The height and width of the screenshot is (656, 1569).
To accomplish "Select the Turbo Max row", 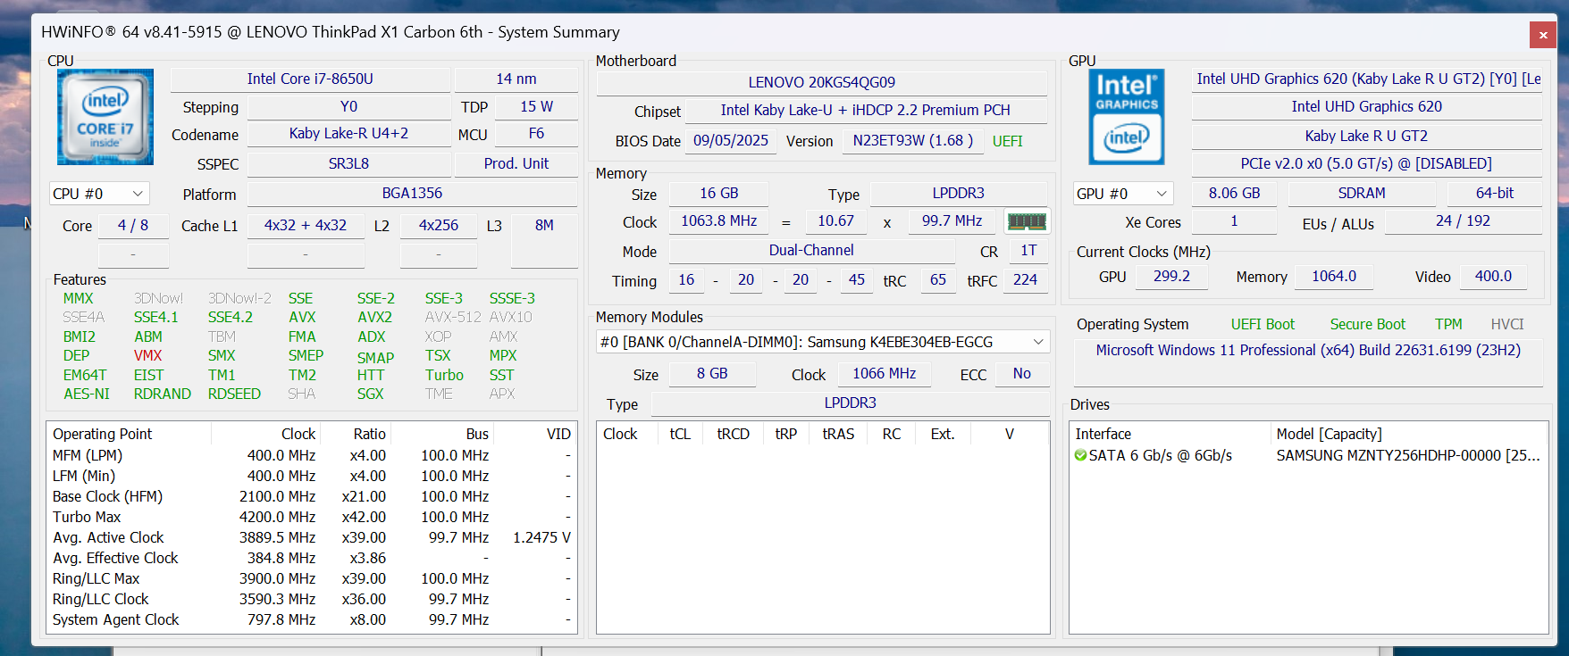I will pyautogui.click(x=311, y=517).
